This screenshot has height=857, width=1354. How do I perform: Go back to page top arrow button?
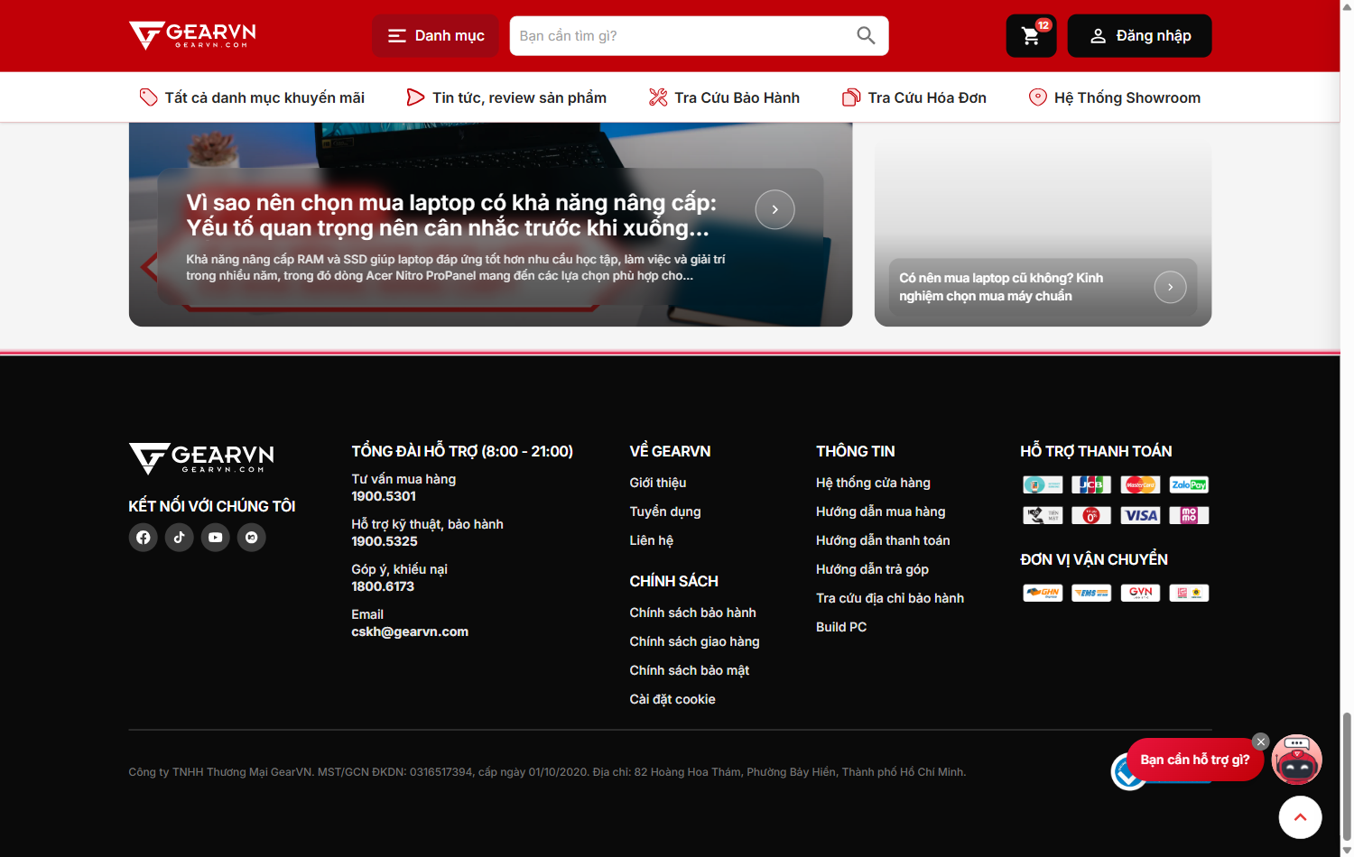pos(1300,817)
